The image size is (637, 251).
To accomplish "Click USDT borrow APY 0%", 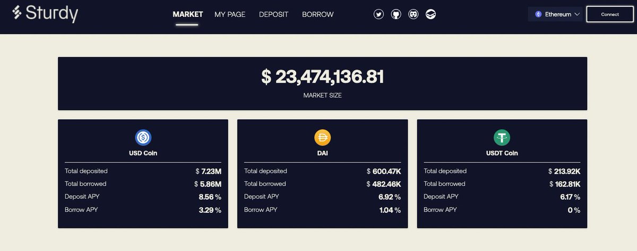I will click(x=574, y=210).
